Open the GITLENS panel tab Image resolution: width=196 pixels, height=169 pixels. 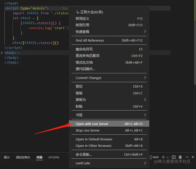[54, 157]
